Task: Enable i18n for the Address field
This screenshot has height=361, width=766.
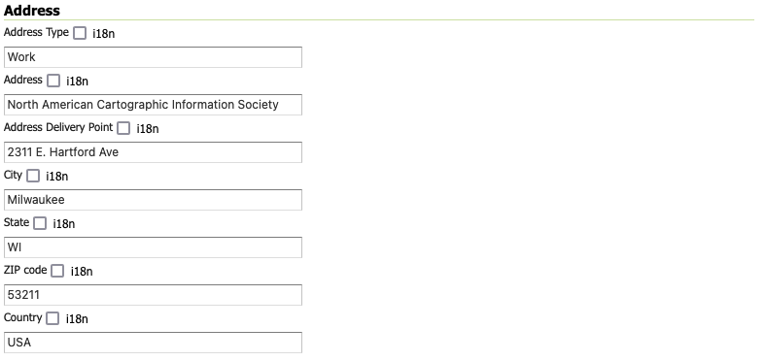Action: 53,81
